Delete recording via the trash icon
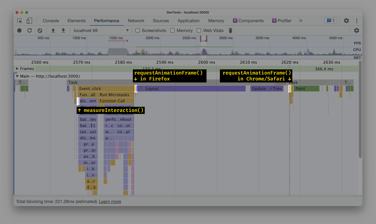This screenshot has height=224, width=376. tap(230, 30)
